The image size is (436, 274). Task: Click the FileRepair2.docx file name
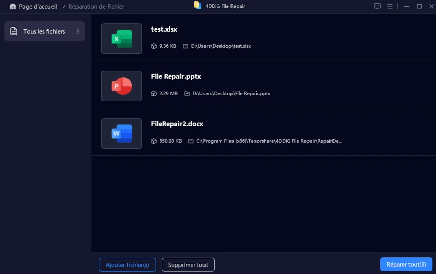tap(177, 124)
